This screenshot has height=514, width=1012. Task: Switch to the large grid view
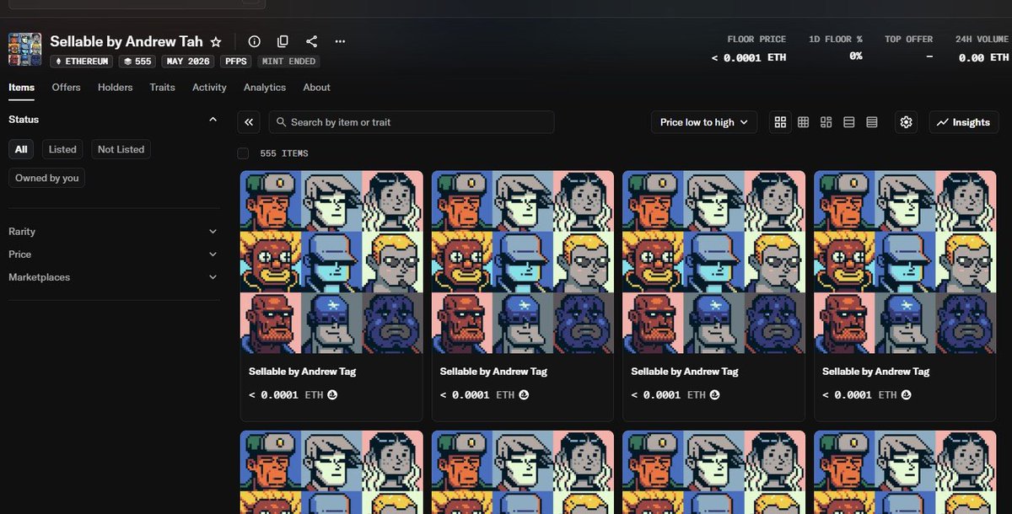(780, 122)
